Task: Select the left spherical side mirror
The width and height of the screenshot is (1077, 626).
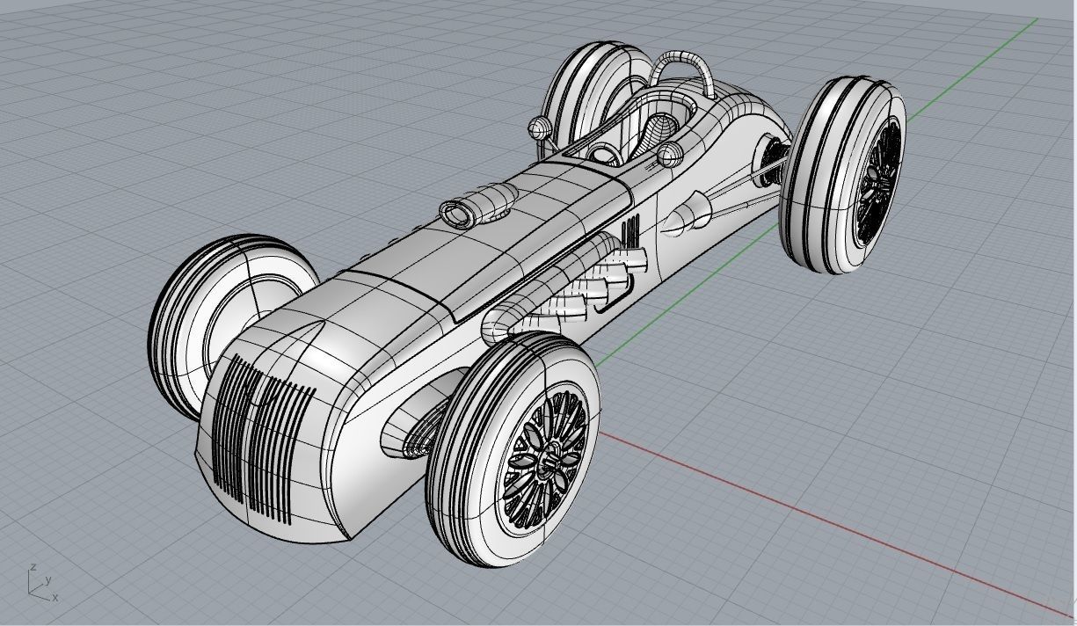Action: 539,129
